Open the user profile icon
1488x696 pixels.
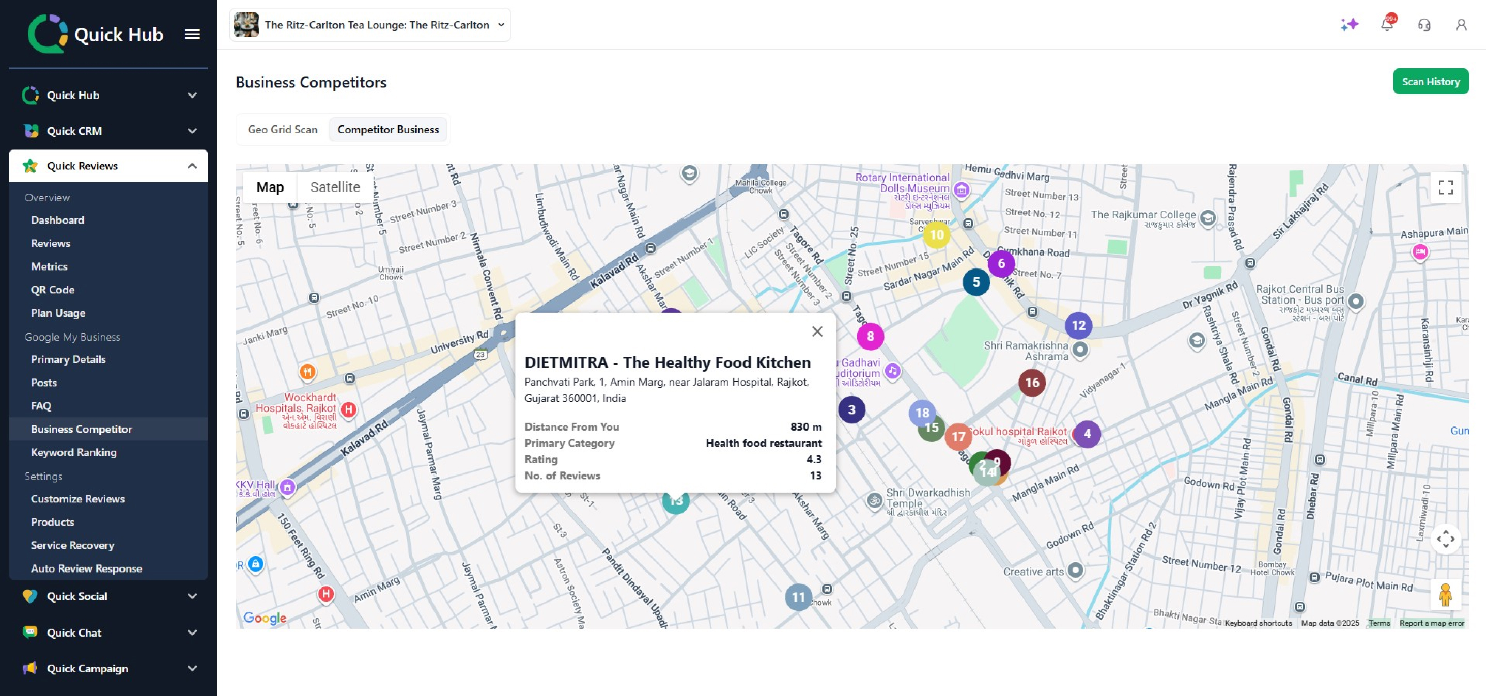(1461, 25)
